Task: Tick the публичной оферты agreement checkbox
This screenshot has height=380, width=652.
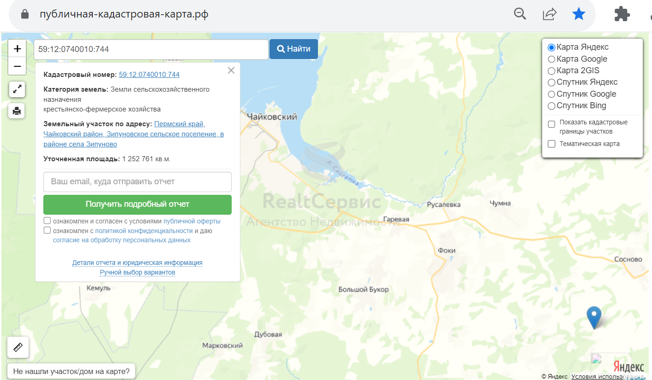Action: point(47,221)
